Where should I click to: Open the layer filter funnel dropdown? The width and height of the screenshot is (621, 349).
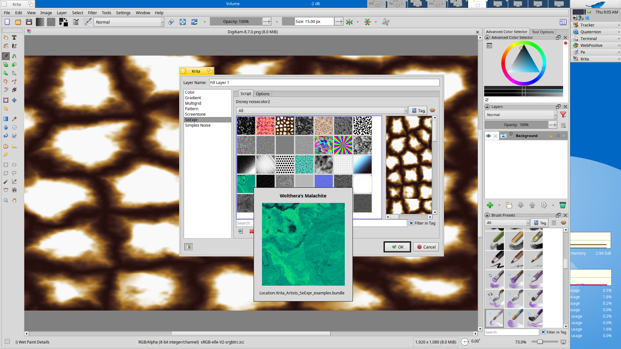pyautogui.click(x=563, y=115)
